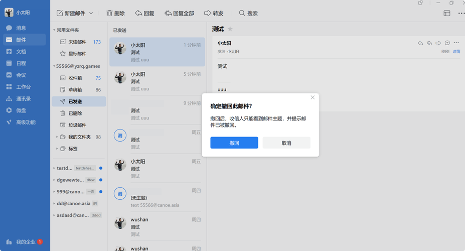Open the dropdown arrow beside 新建邮件

(91, 13)
